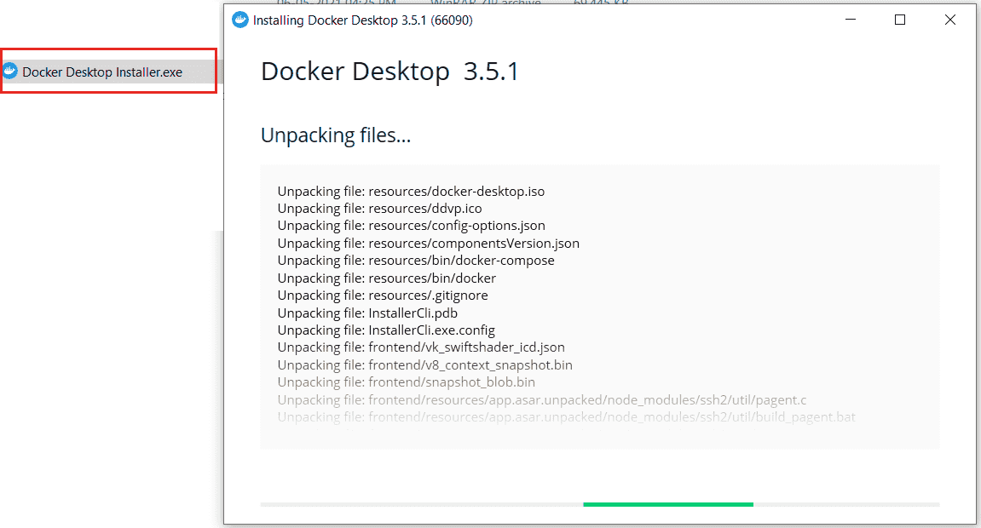Click the 'Installing Docker Desktop 3.5.1 (66090)' window title
The height and width of the screenshot is (528, 981).
click(363, 20)
